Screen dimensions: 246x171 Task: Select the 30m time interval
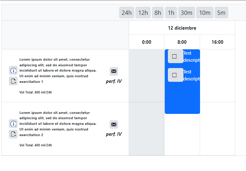click(x=187, y=13)
